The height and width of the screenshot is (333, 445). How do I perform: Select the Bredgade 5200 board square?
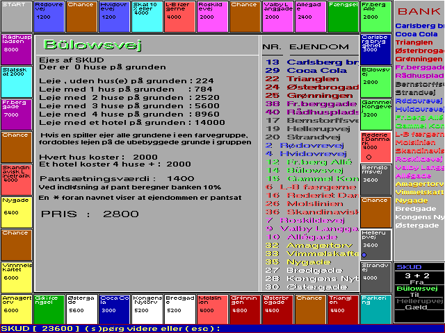coord(180,309)
